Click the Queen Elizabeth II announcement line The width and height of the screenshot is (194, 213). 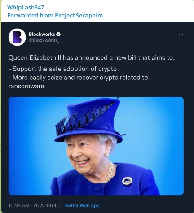[x=92, y=57]
